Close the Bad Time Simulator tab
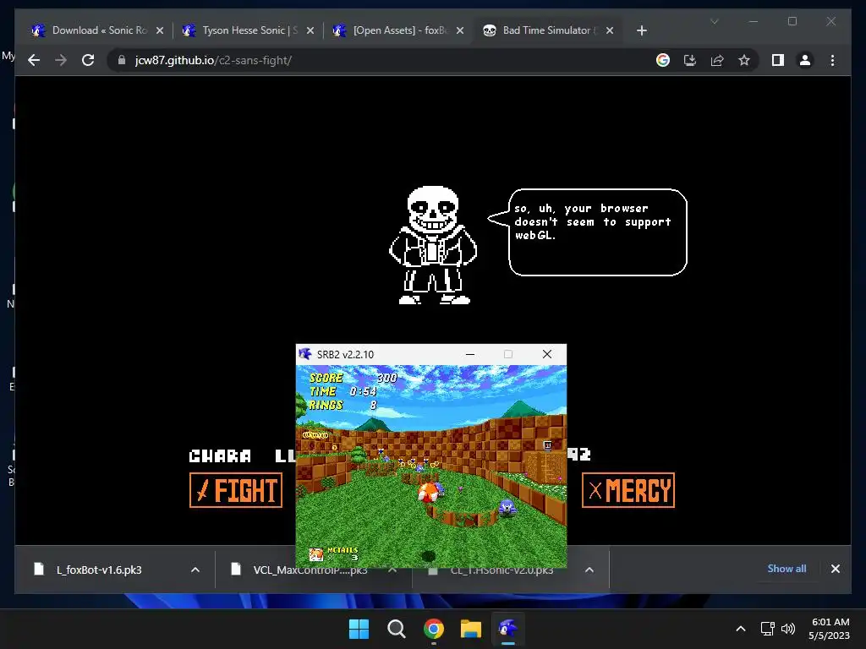Image resolution: width=866 pixels, height=649 pixels. (x=610, y=31)
